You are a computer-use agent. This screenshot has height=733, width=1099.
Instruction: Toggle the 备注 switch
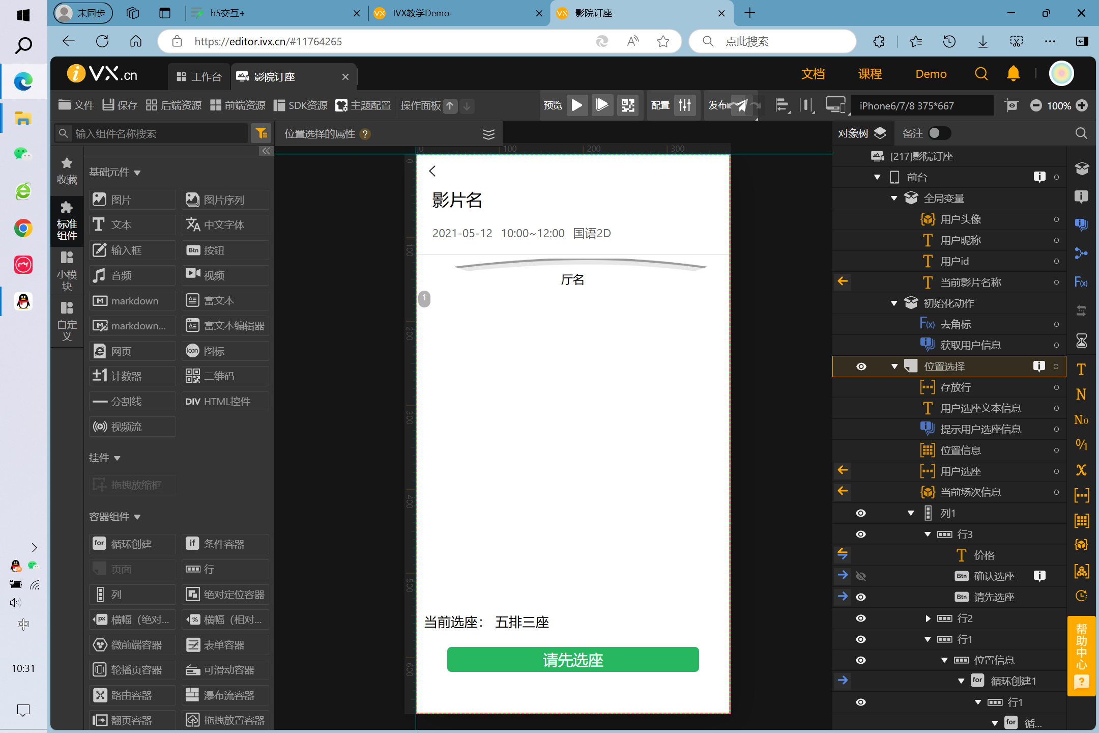click(x=939, y=133)
